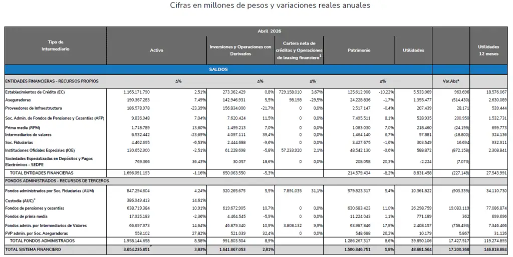The height and width of the screenshot is (257, 513).
Task: Select the variation -10,22%
Action: pyautogui.click(x=386, y=92)
